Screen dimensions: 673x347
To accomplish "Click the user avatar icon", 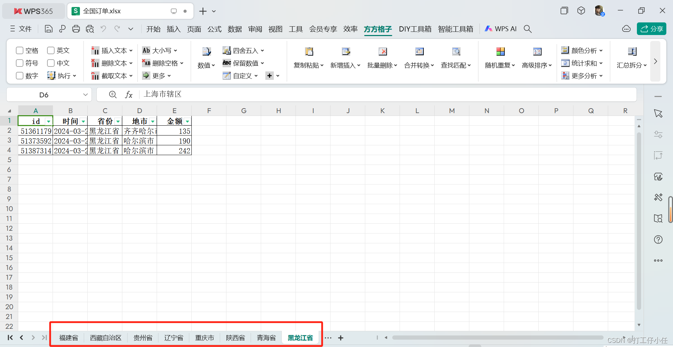I will (599, 11).
